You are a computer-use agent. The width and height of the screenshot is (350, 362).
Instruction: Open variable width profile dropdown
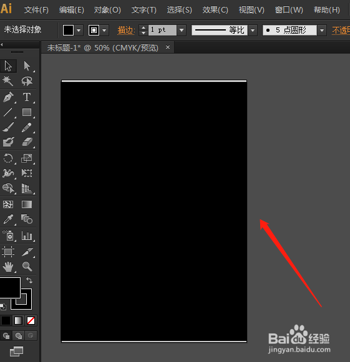253,31
